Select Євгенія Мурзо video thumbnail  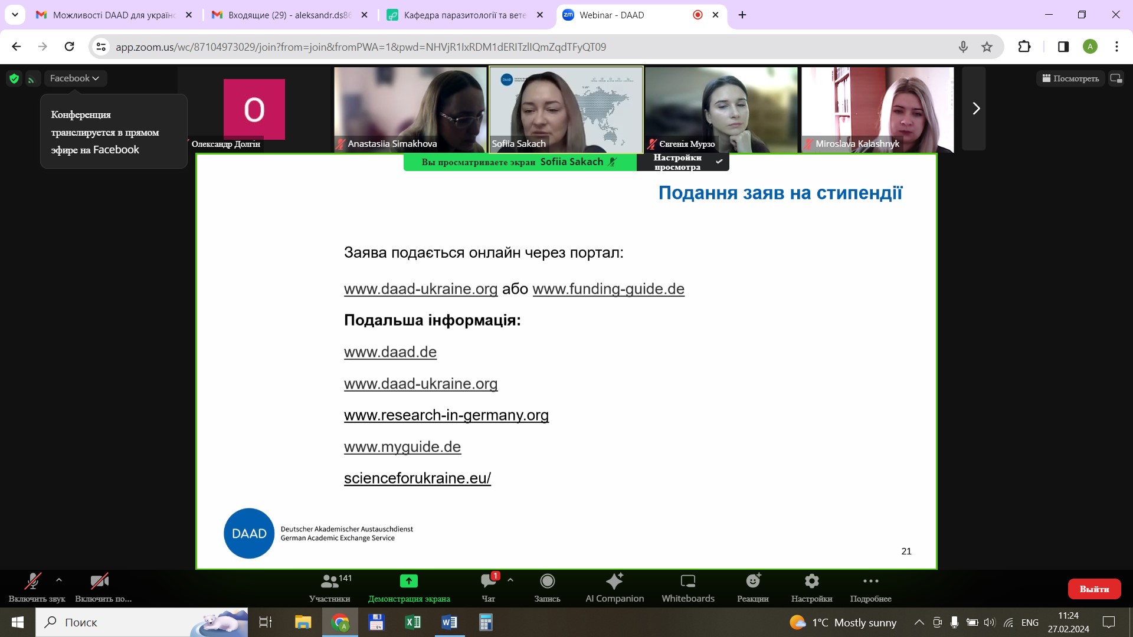point(721,109)
